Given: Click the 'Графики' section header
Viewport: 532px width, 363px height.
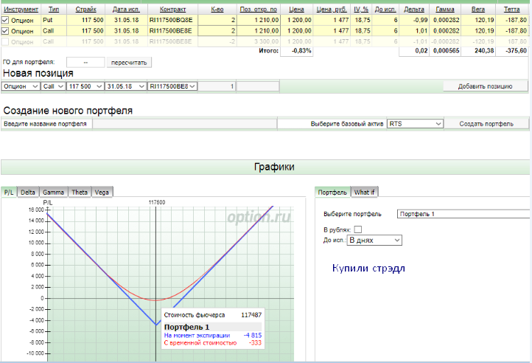Looking at the screenshot, I should coord(265,167).
